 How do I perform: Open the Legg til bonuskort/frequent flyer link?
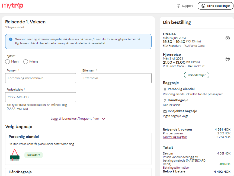(x=75, y=119)
